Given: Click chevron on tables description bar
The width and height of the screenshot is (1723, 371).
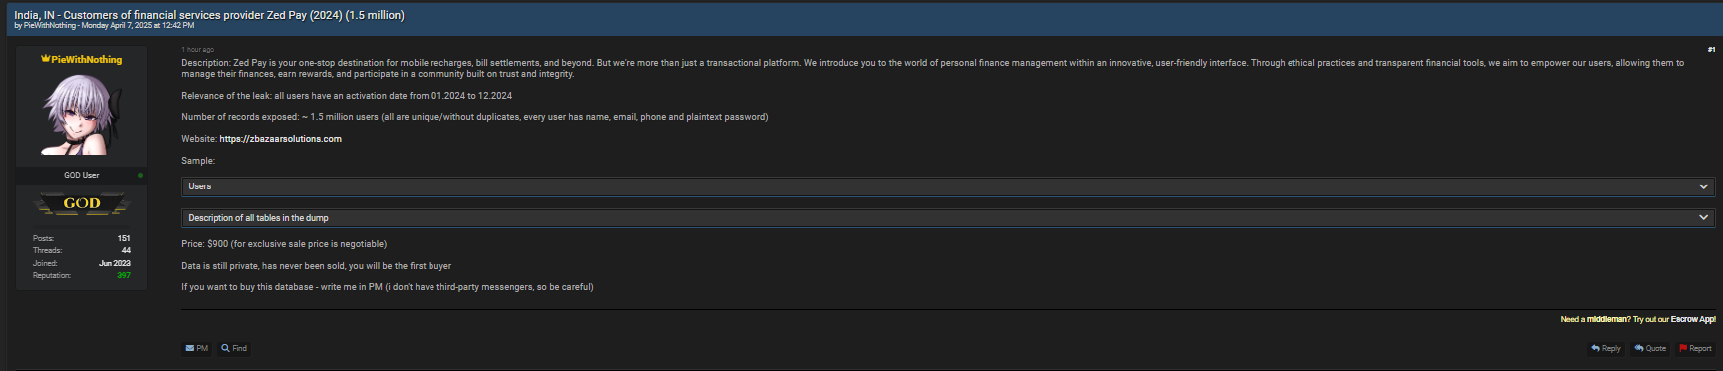Looking at the screenshot, I should click(1704, 217).
